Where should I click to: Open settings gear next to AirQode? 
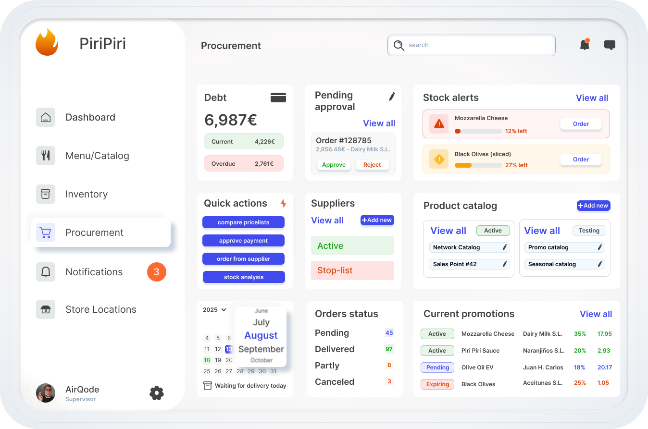[157, 393]
